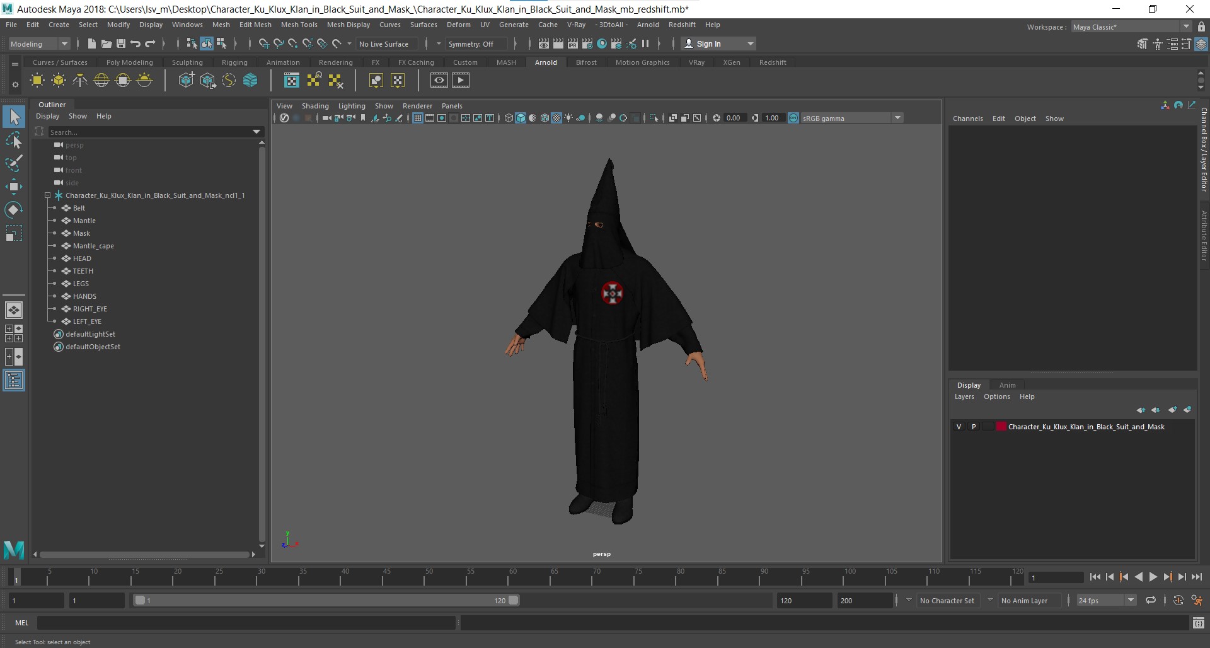Toggle auto keyframe icon at bottom right
The image size is (1210, 648).
click(1178, 600)
